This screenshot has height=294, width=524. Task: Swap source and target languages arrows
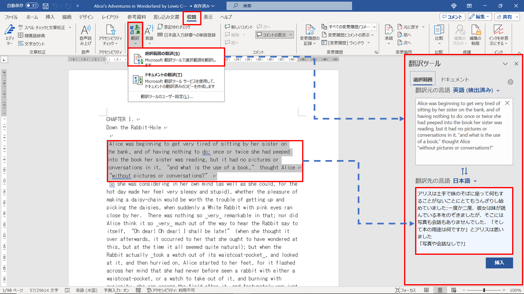[464, 171]
